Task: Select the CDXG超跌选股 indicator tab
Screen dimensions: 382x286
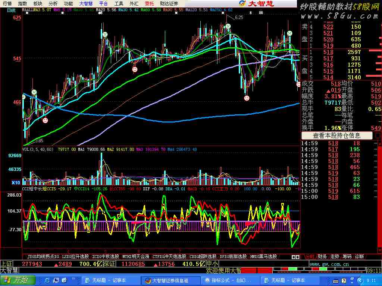Action: pyautogui.click(x=203, y=256)
